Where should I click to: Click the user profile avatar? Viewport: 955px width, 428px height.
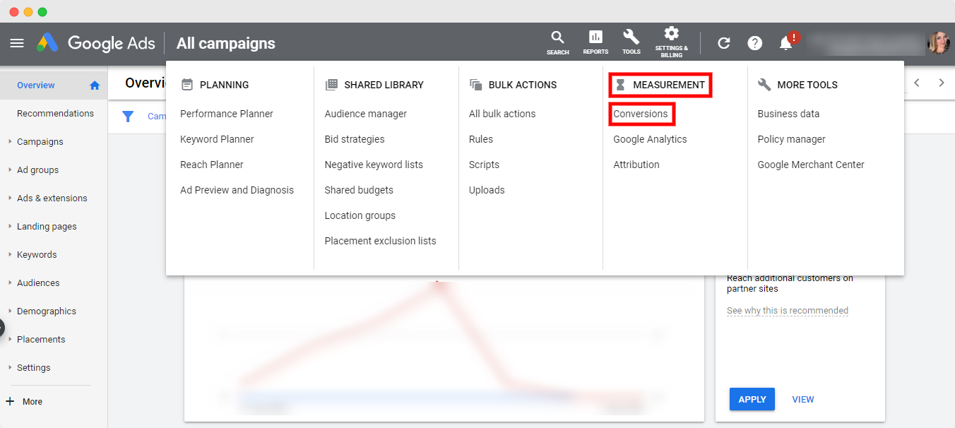tap(939, 43)
